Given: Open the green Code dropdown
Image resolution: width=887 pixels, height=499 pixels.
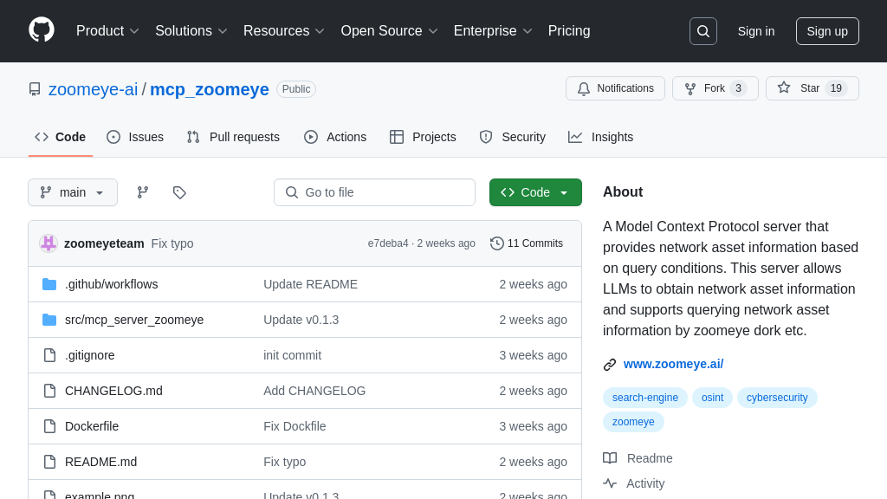Looking at the screenshot, I should click(x=535, y=192).
